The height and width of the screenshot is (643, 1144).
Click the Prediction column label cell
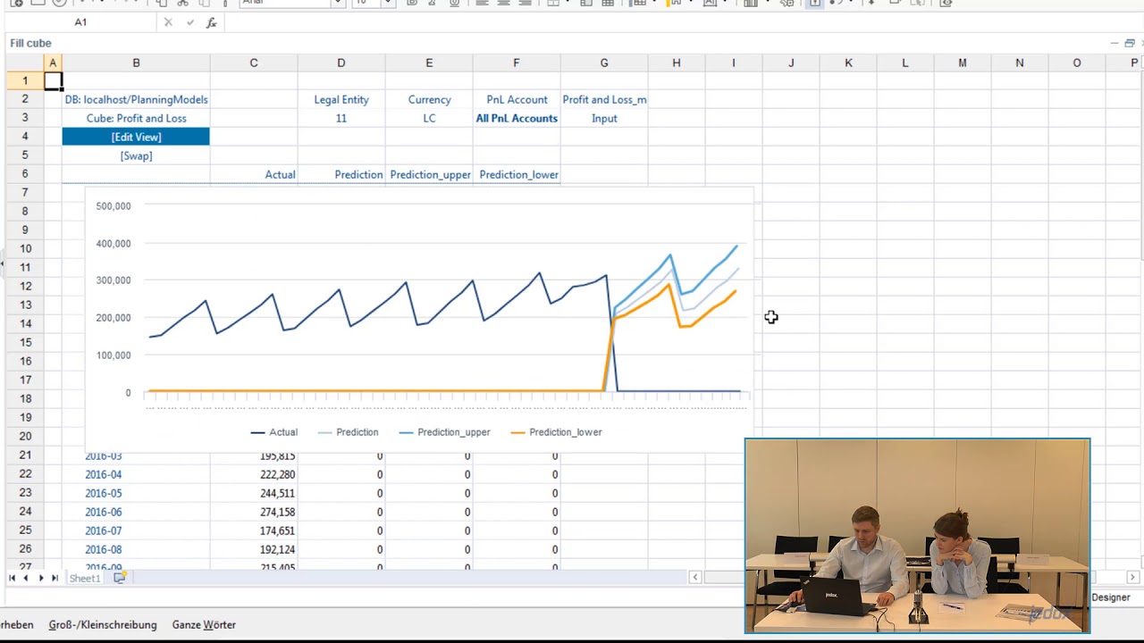pyautogui.click(x=341, y=174)
